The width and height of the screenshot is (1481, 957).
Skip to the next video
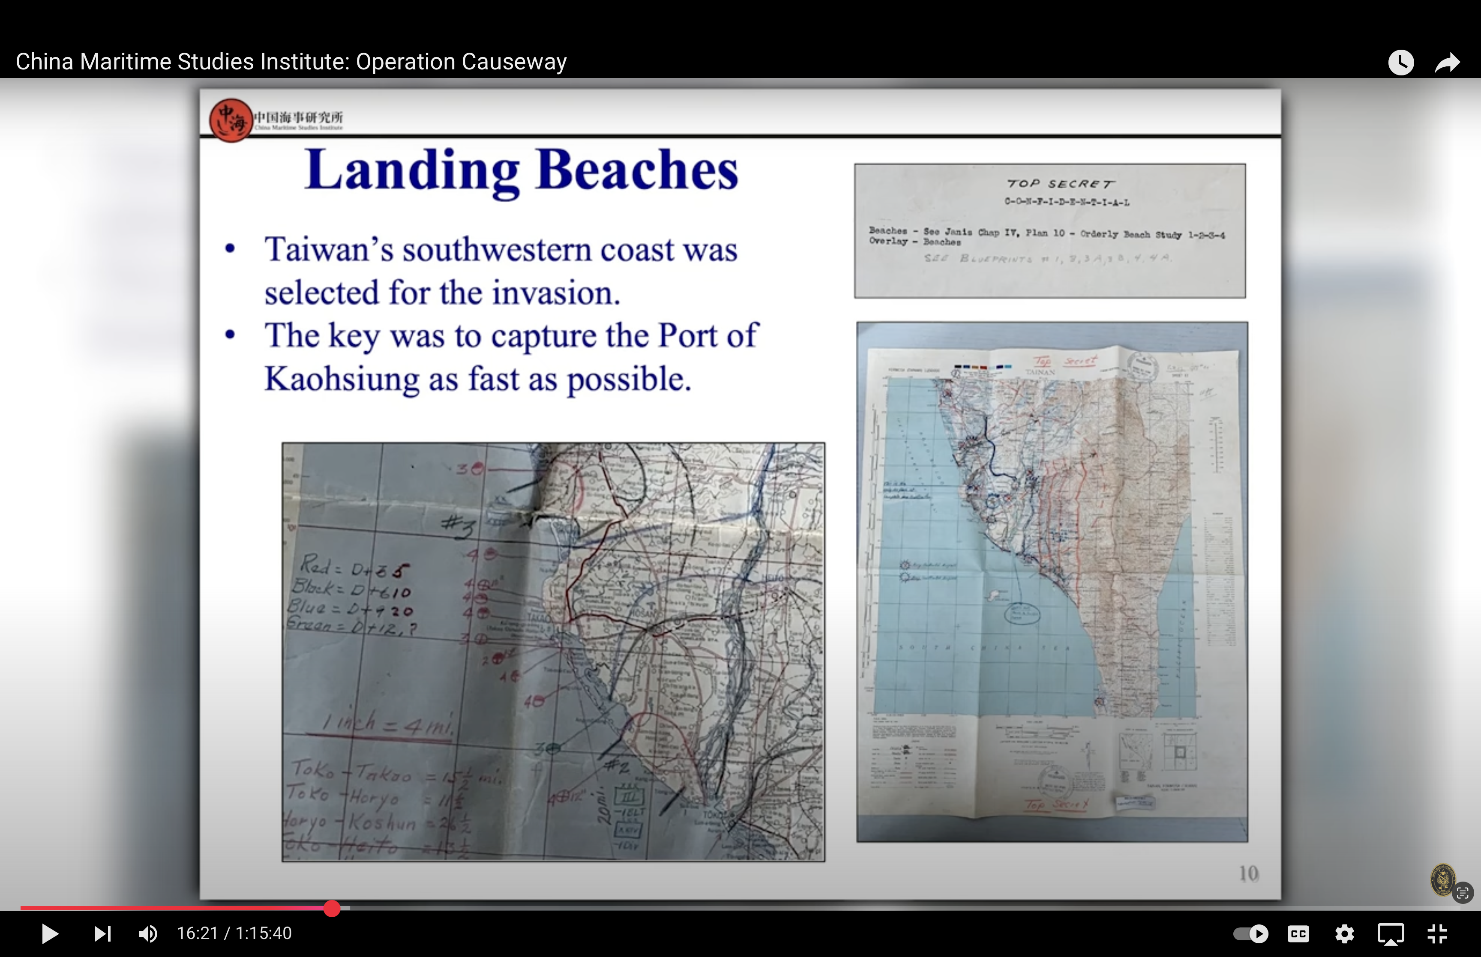102,933
